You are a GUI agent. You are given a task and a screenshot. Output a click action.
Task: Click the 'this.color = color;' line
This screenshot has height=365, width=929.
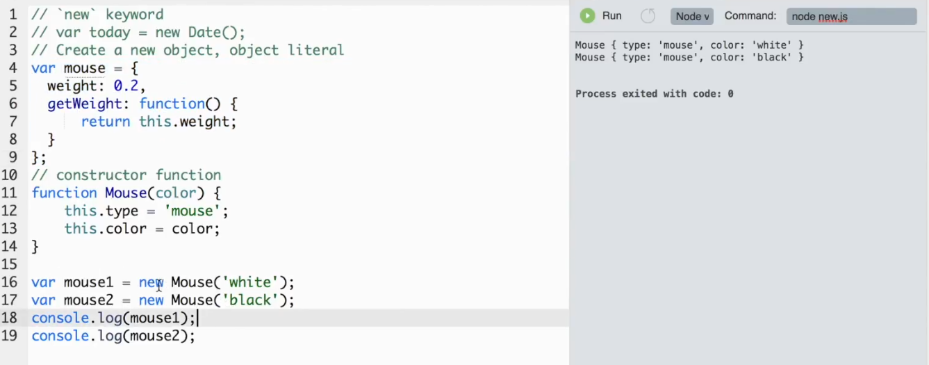pos(142,229)
